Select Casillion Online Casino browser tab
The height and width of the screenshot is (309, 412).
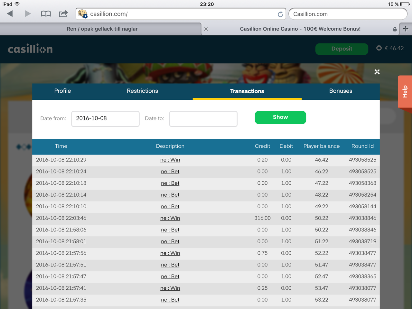point(300,29)
